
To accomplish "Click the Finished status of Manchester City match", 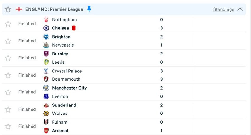I will pos(27,92).
